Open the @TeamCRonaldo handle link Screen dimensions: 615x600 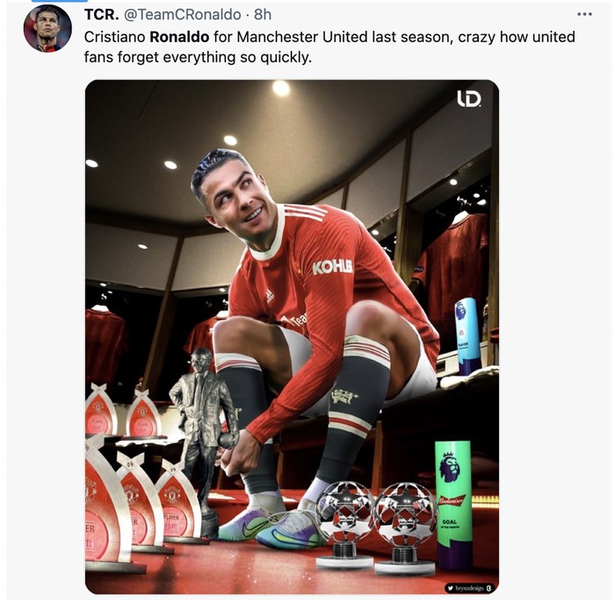coord(183,15)
